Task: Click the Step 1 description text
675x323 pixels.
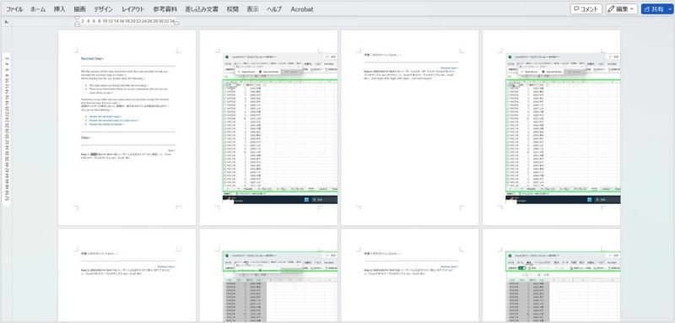Action: coord(126,156)
